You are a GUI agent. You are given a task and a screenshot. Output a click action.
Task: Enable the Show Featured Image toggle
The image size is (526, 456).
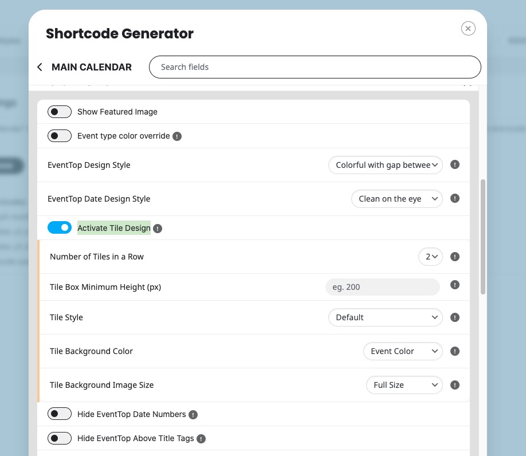[x=60, y=112]
